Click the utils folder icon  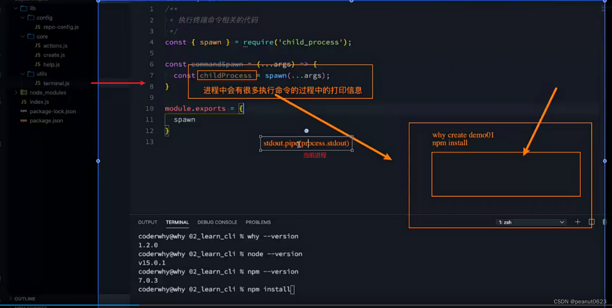tap(31, 74)
